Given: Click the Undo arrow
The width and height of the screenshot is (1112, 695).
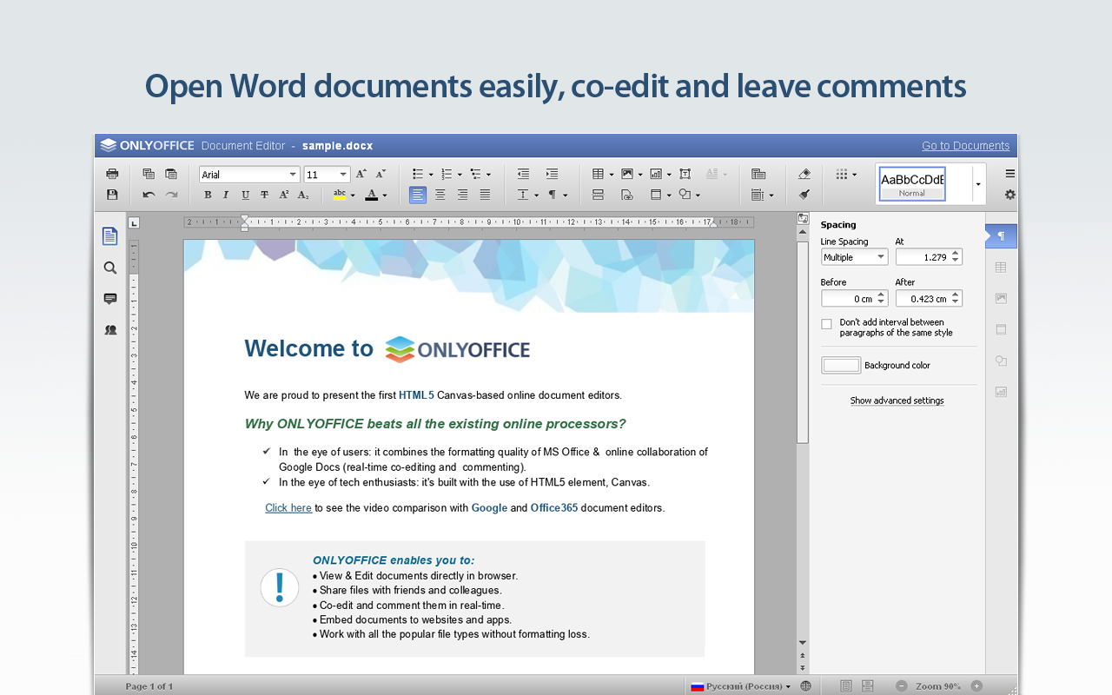Looking at the screenshot, I should 149,195.
